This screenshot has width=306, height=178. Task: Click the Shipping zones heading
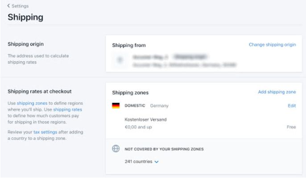pos(130,93)
